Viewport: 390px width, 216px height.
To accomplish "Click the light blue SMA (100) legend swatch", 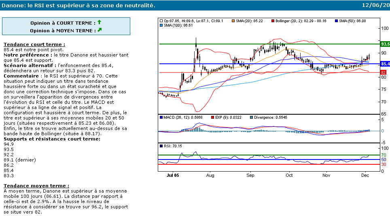I will pos(161,25).
